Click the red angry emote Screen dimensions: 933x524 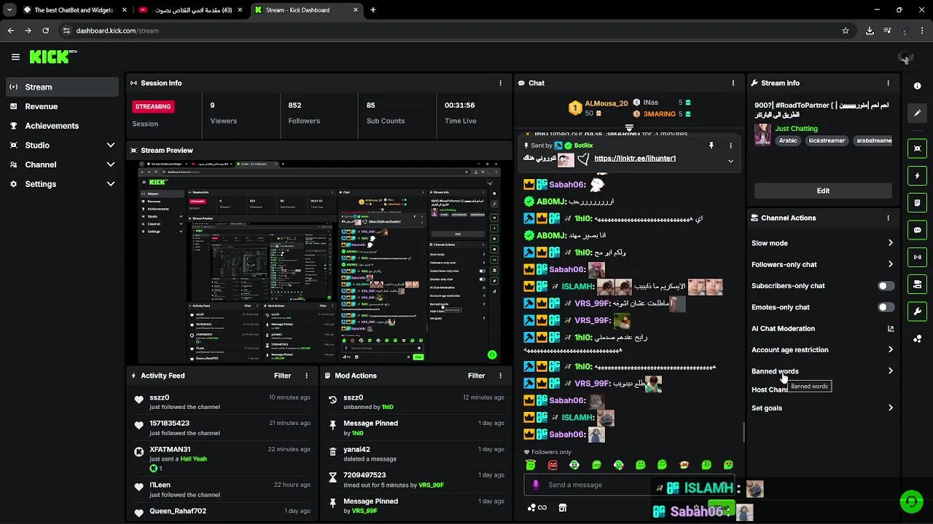pos(553,465)
